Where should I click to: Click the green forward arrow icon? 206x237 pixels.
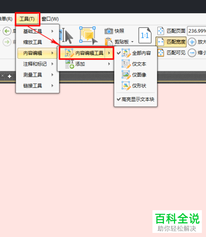pyautogui.click(x=7, y=42)
